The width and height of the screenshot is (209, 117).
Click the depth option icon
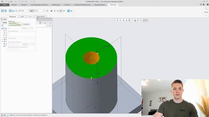click(31, 11)
